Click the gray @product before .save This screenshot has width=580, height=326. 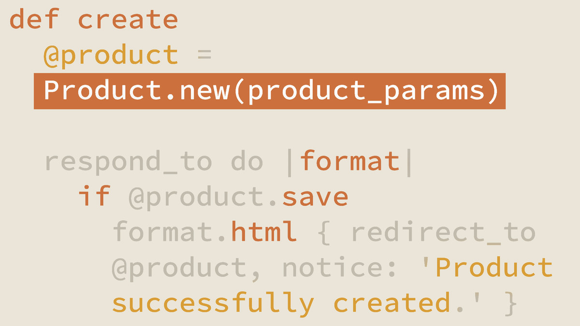(196, 197)
